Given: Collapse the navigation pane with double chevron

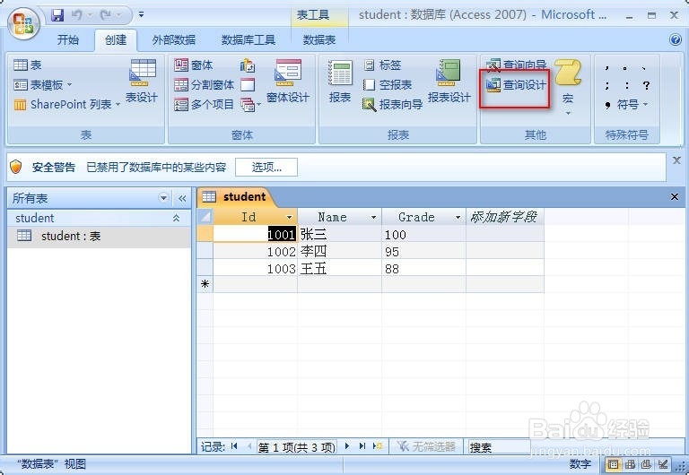Looking at the screenshot, I should (x=182, y=198).
